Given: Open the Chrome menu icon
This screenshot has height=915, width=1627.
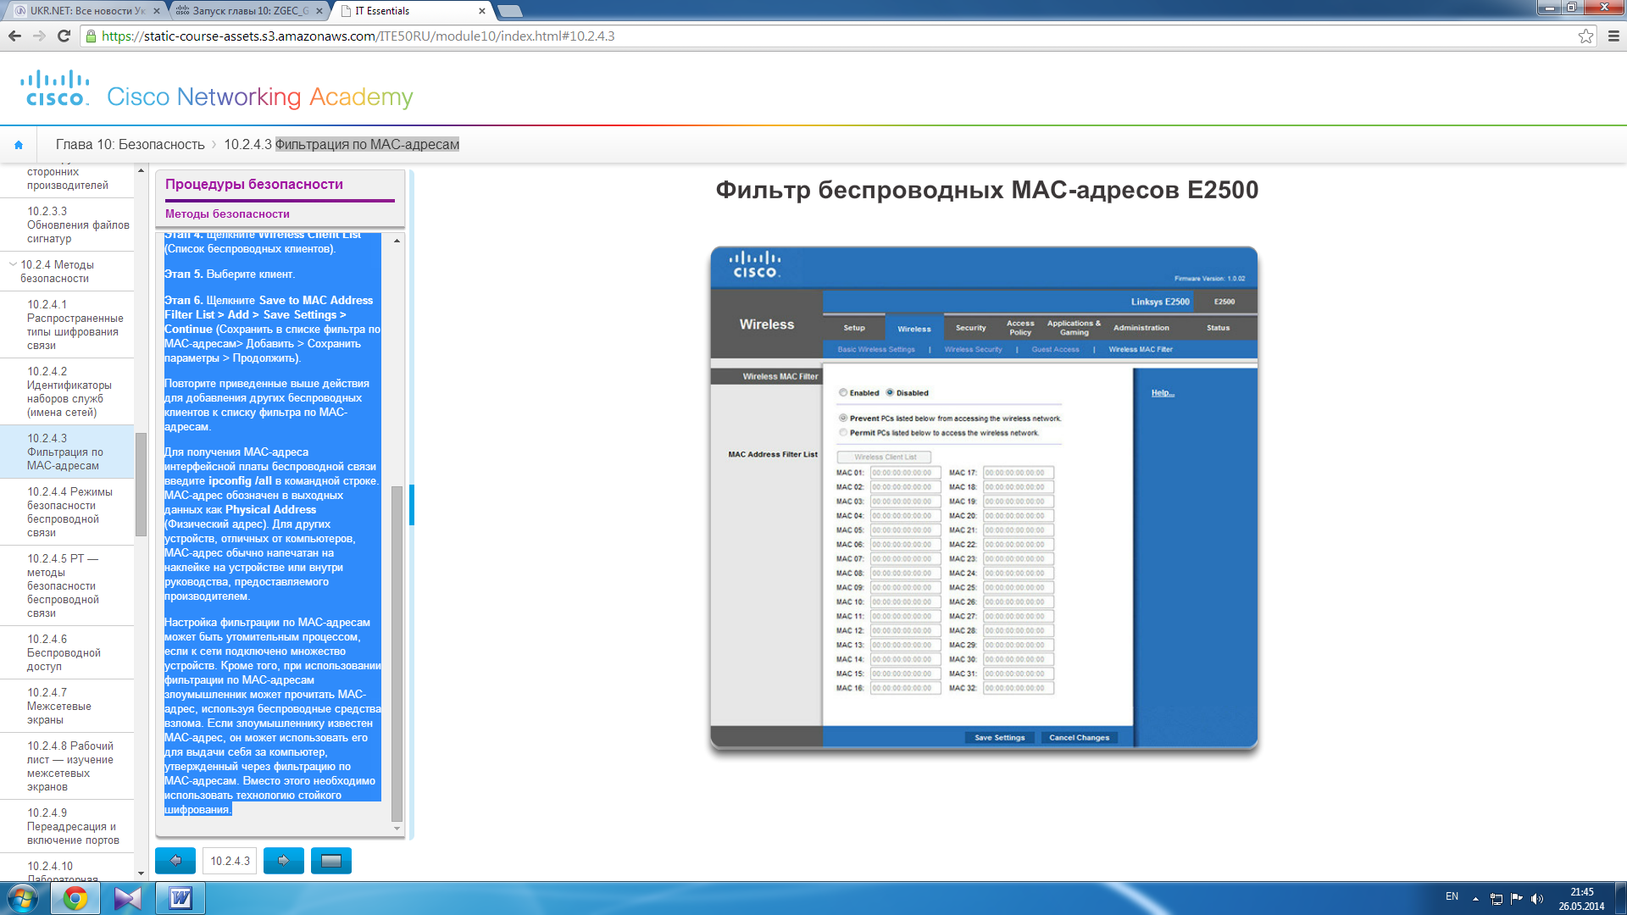Looking at the screenshot, I should (x=1613, y=36).
